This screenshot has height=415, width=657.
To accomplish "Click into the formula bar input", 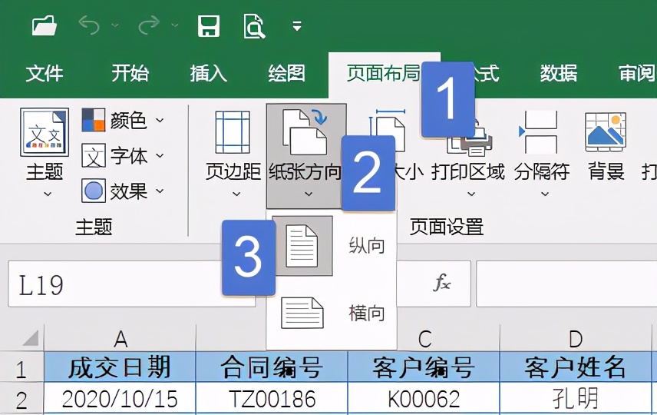I will [x=566, y=284].
